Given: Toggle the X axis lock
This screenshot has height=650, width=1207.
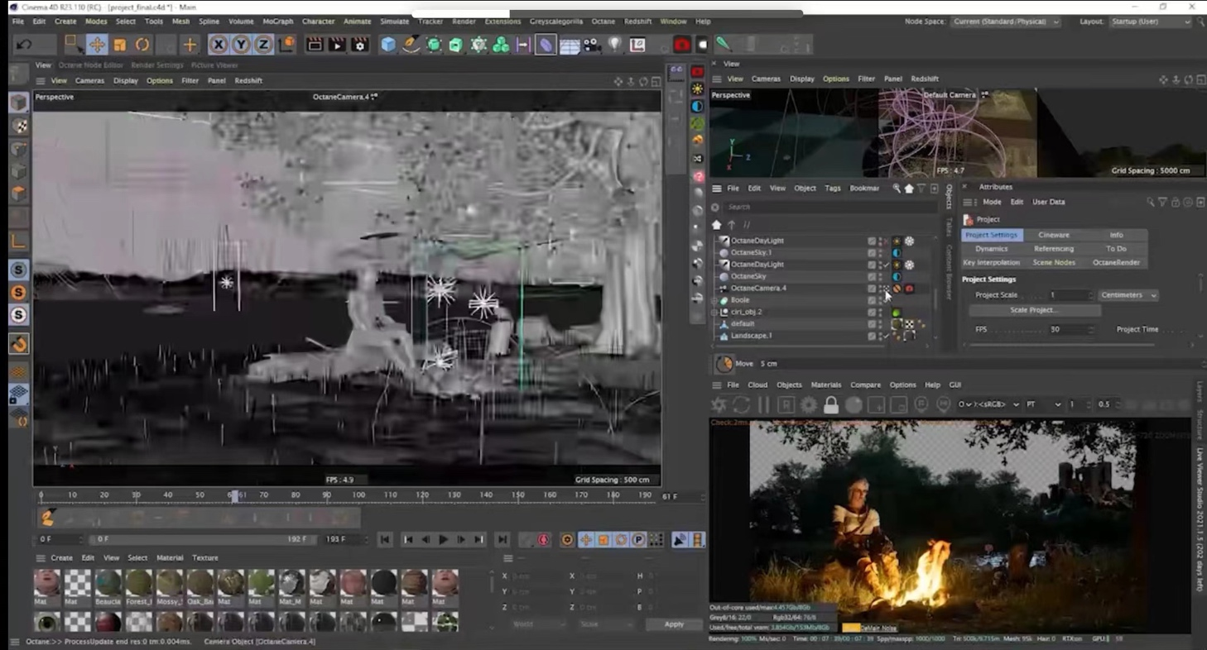Looking at the screenshot, I should (x=219, y=45).
